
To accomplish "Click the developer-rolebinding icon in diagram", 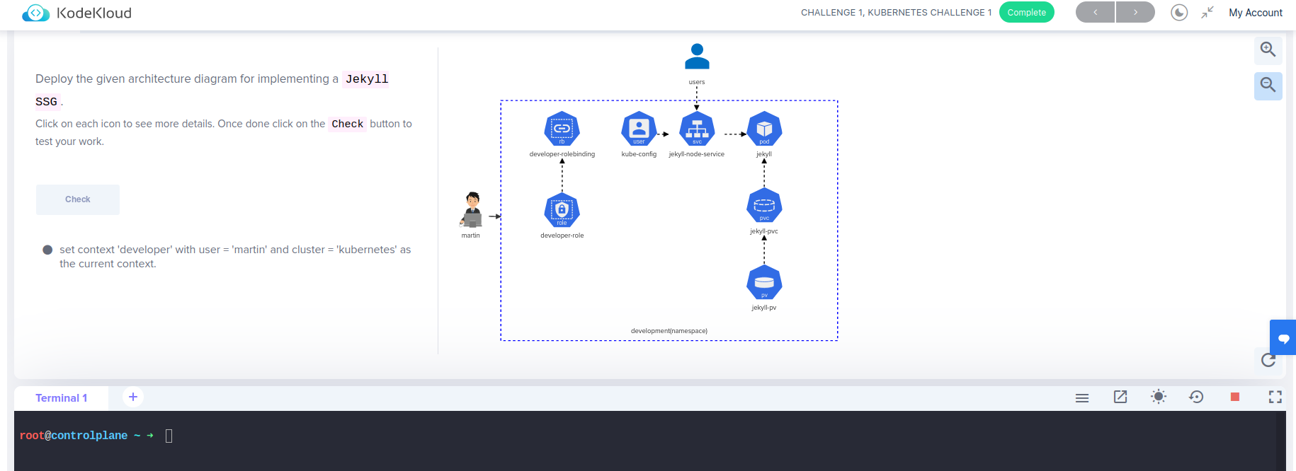I will pos(562,129).
